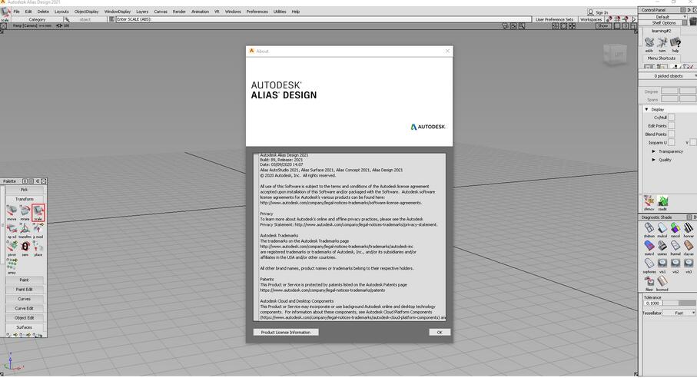Open the Preferences menu
Image resolution: width=697 pixels, height=378 pixels.
(257, 12)
